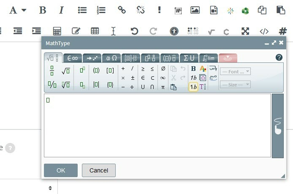Insert an unordered bullet list
The height and width of the screenshot is (194, 293).
82,10
